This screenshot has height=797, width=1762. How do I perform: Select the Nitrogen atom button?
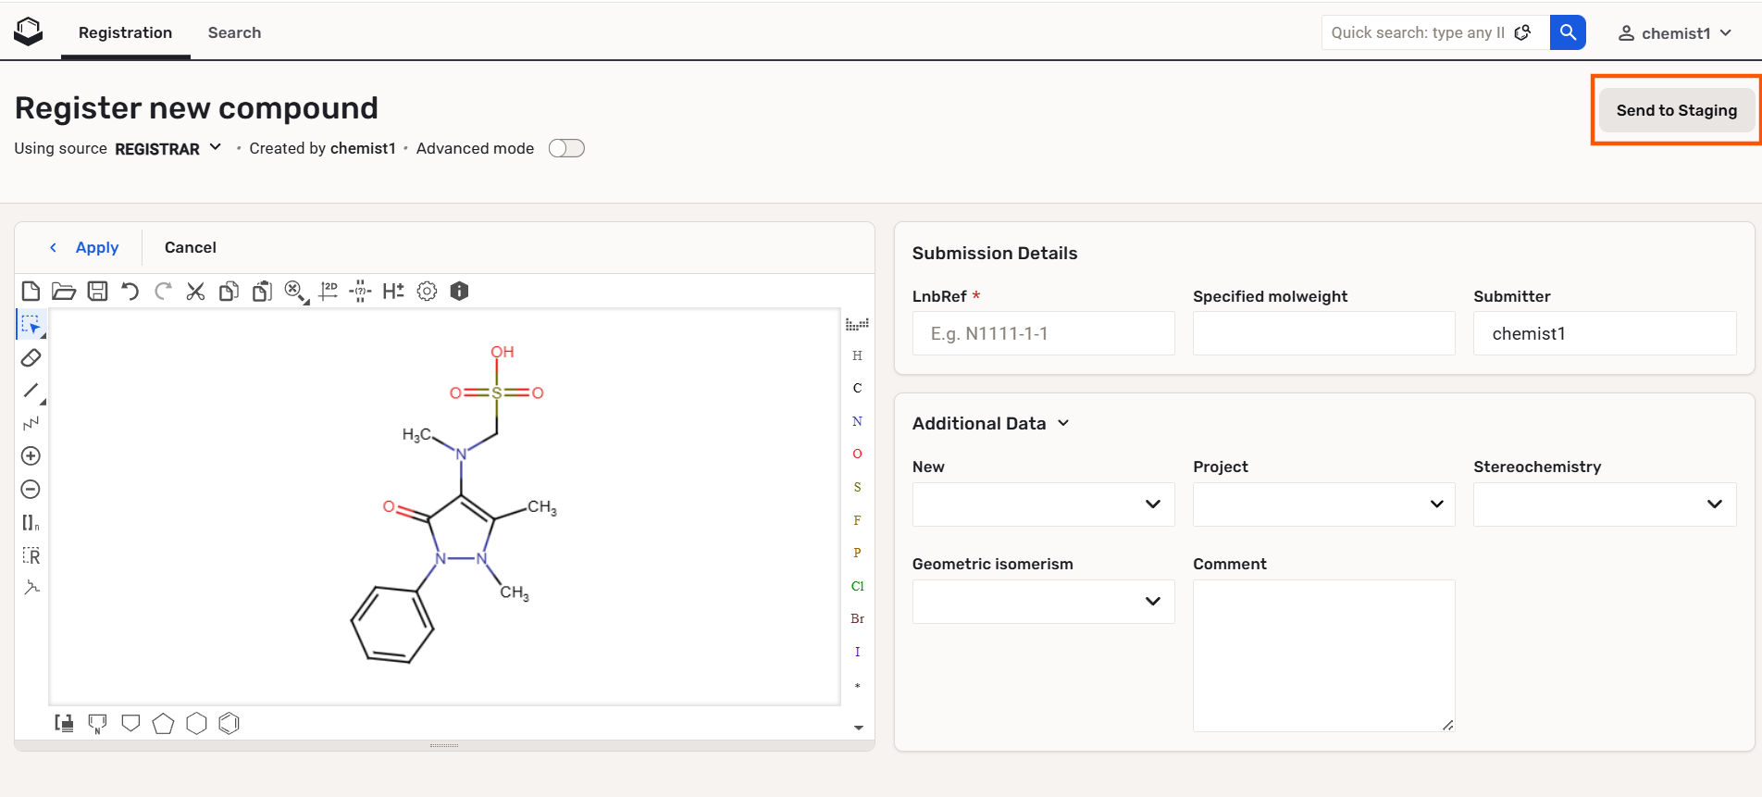[x=857, y=421]
